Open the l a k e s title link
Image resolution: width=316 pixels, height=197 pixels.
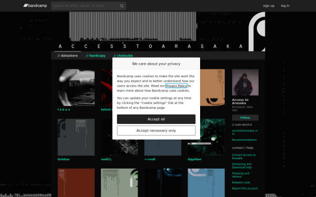click(x=64, y=110)
